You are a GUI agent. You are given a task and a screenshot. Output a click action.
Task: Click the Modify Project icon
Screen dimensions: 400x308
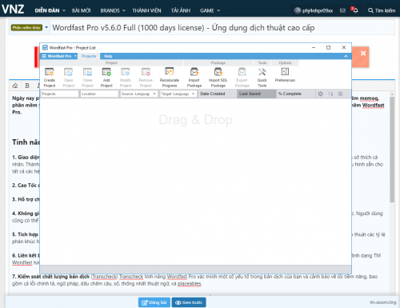[x=126, y=72]
